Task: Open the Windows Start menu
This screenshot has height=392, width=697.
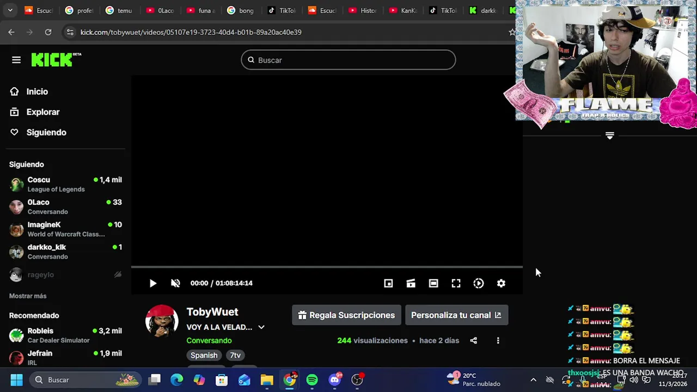Action: [16, 379]
